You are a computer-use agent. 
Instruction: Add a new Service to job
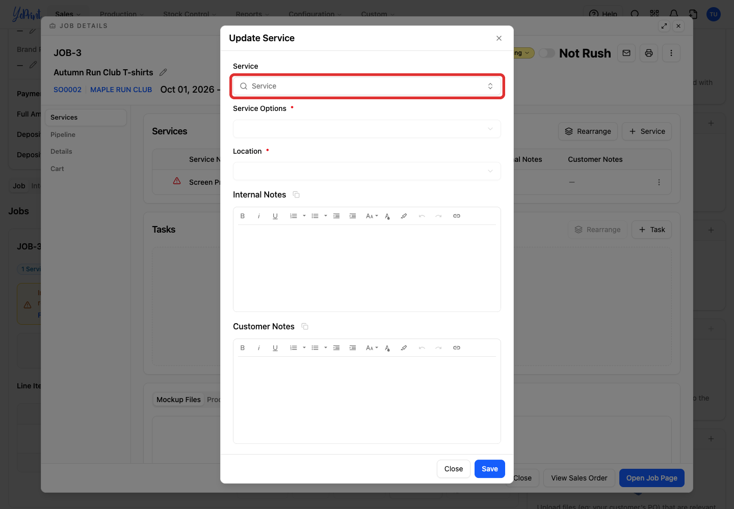647,131
